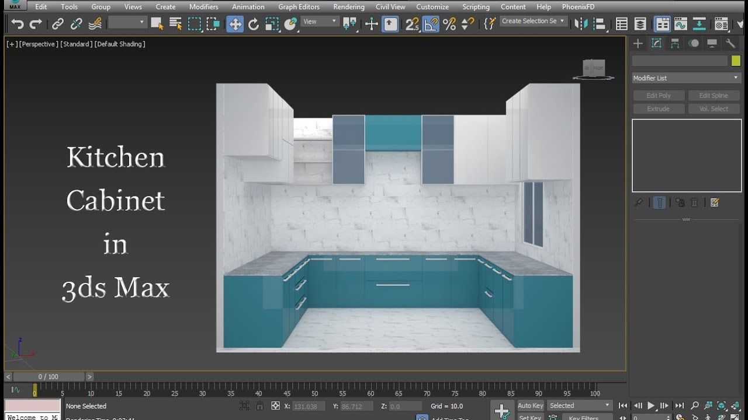Click the Align tool icon
The width and height of the screenshot is (748, 420).
coord(600,24)
